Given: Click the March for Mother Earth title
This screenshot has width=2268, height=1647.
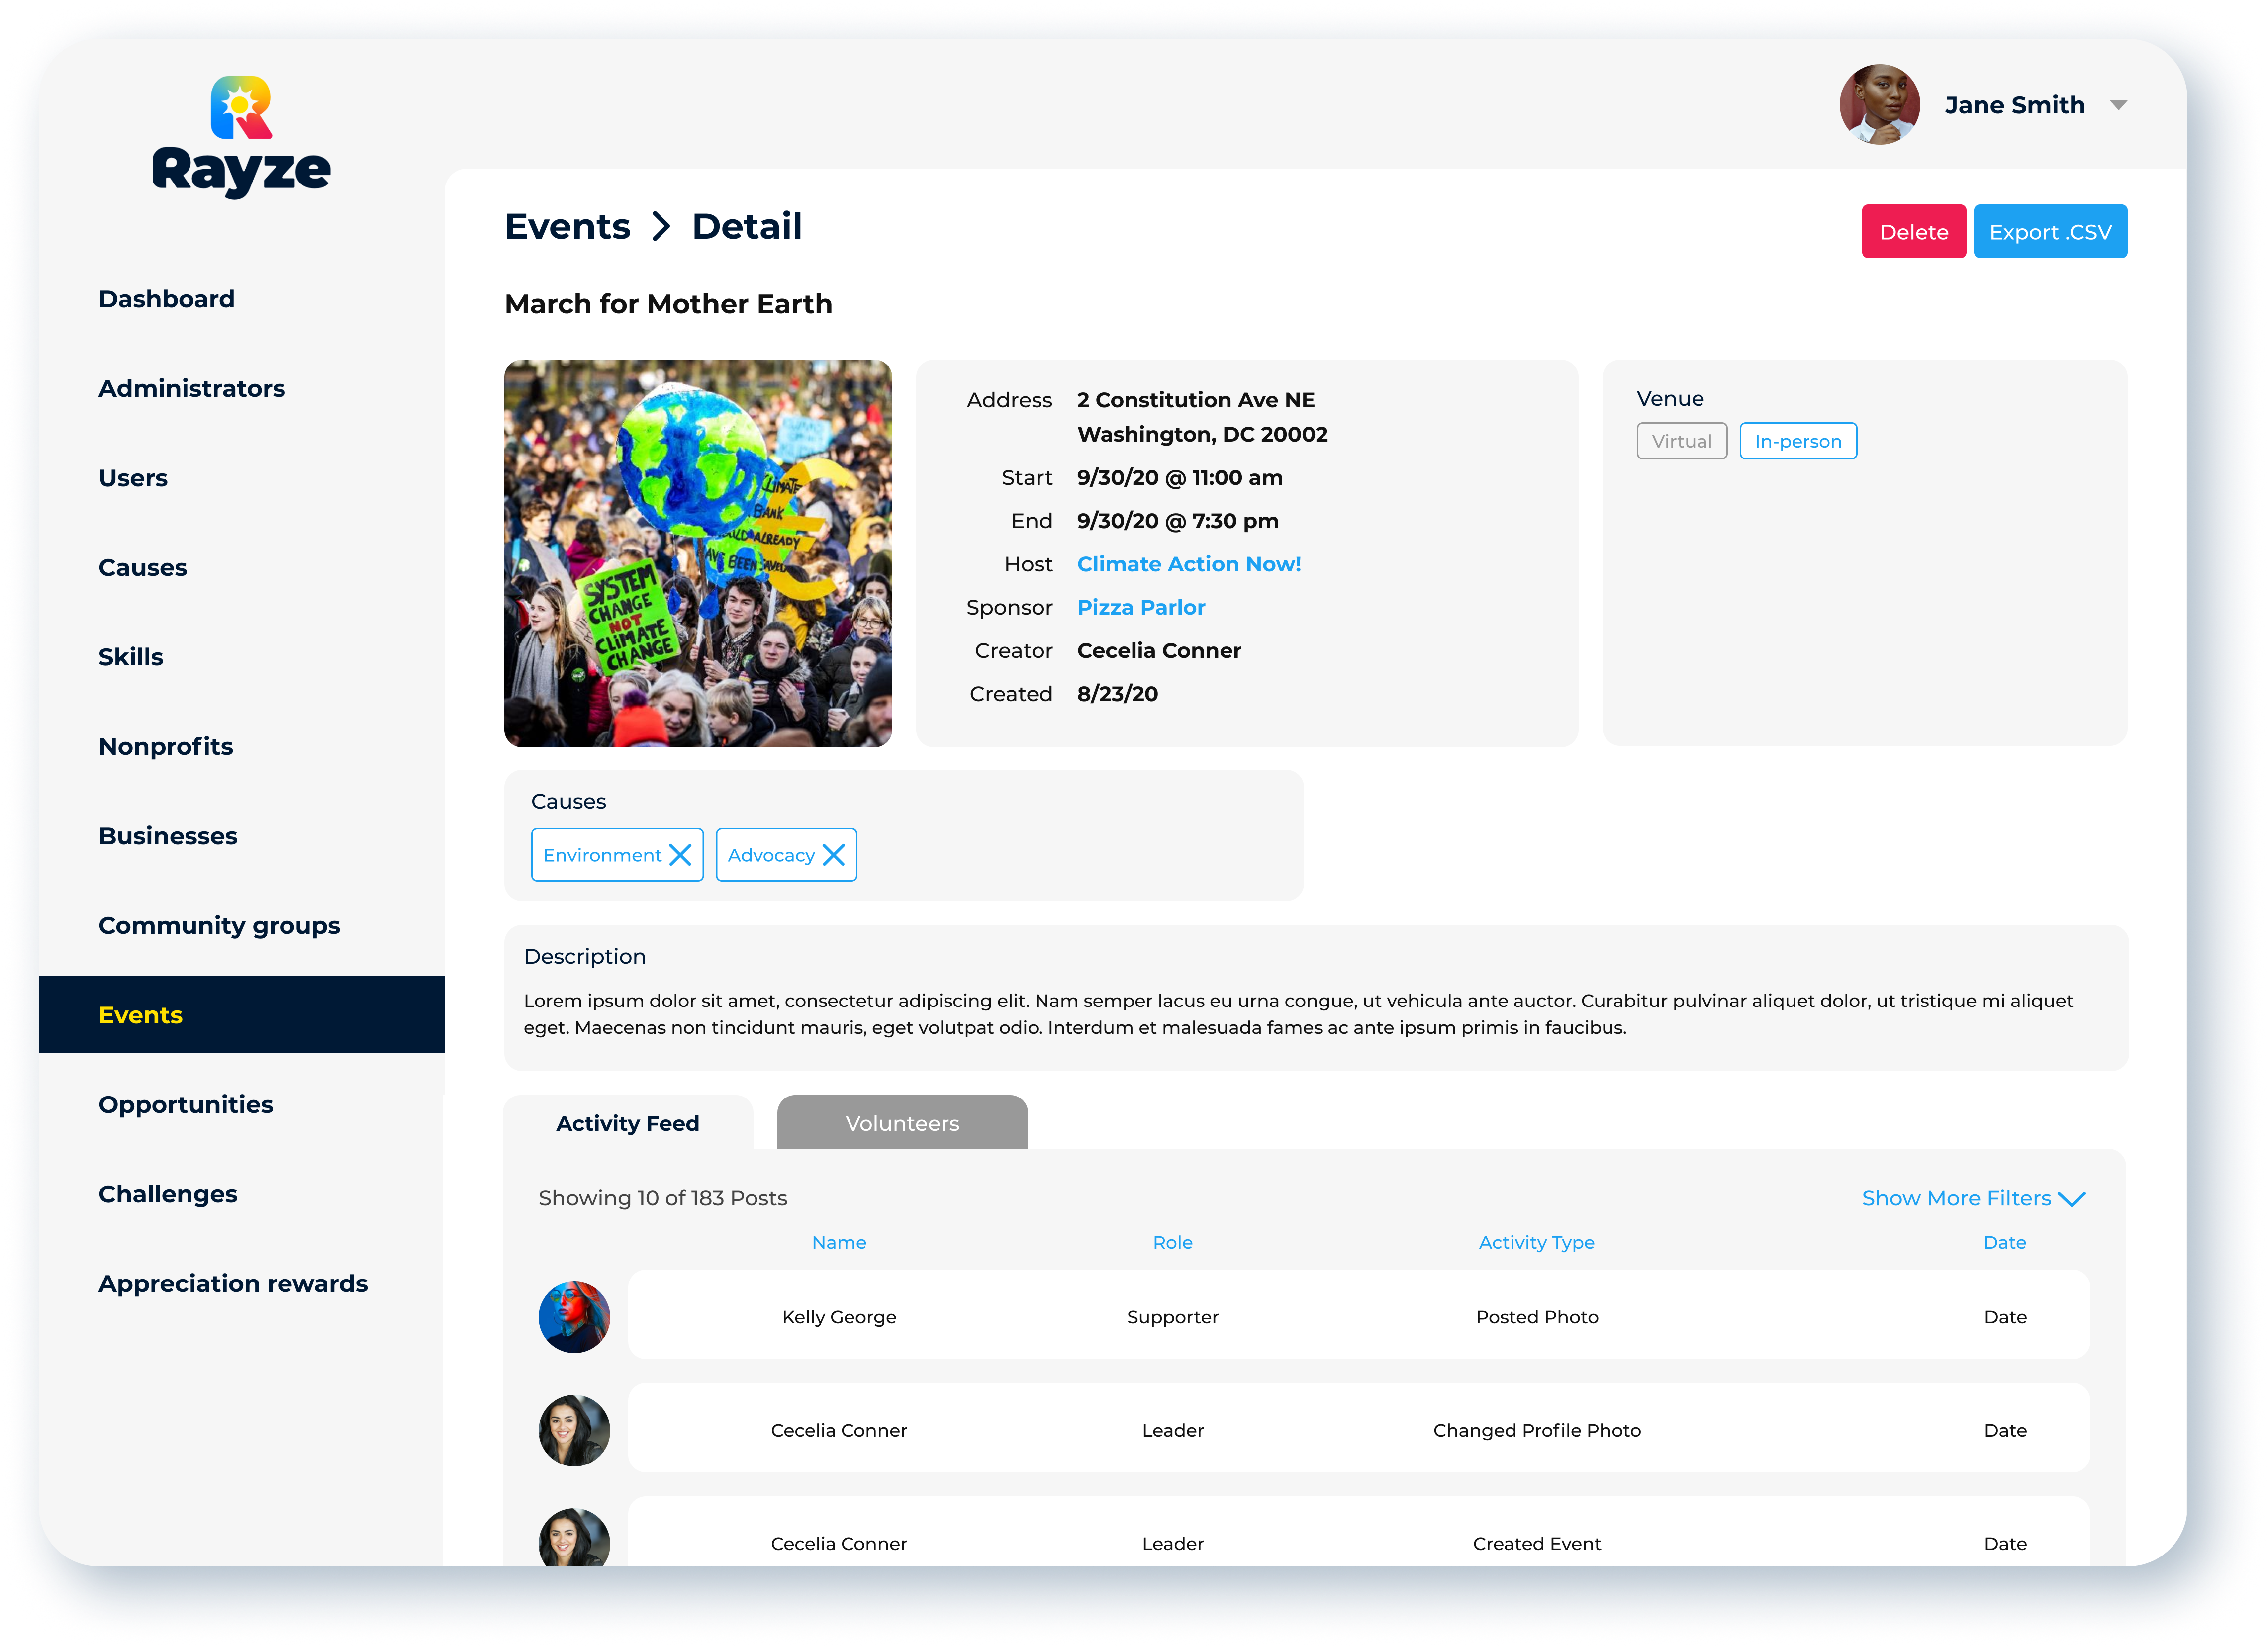Looking at the screenshot, I should 668,304.
